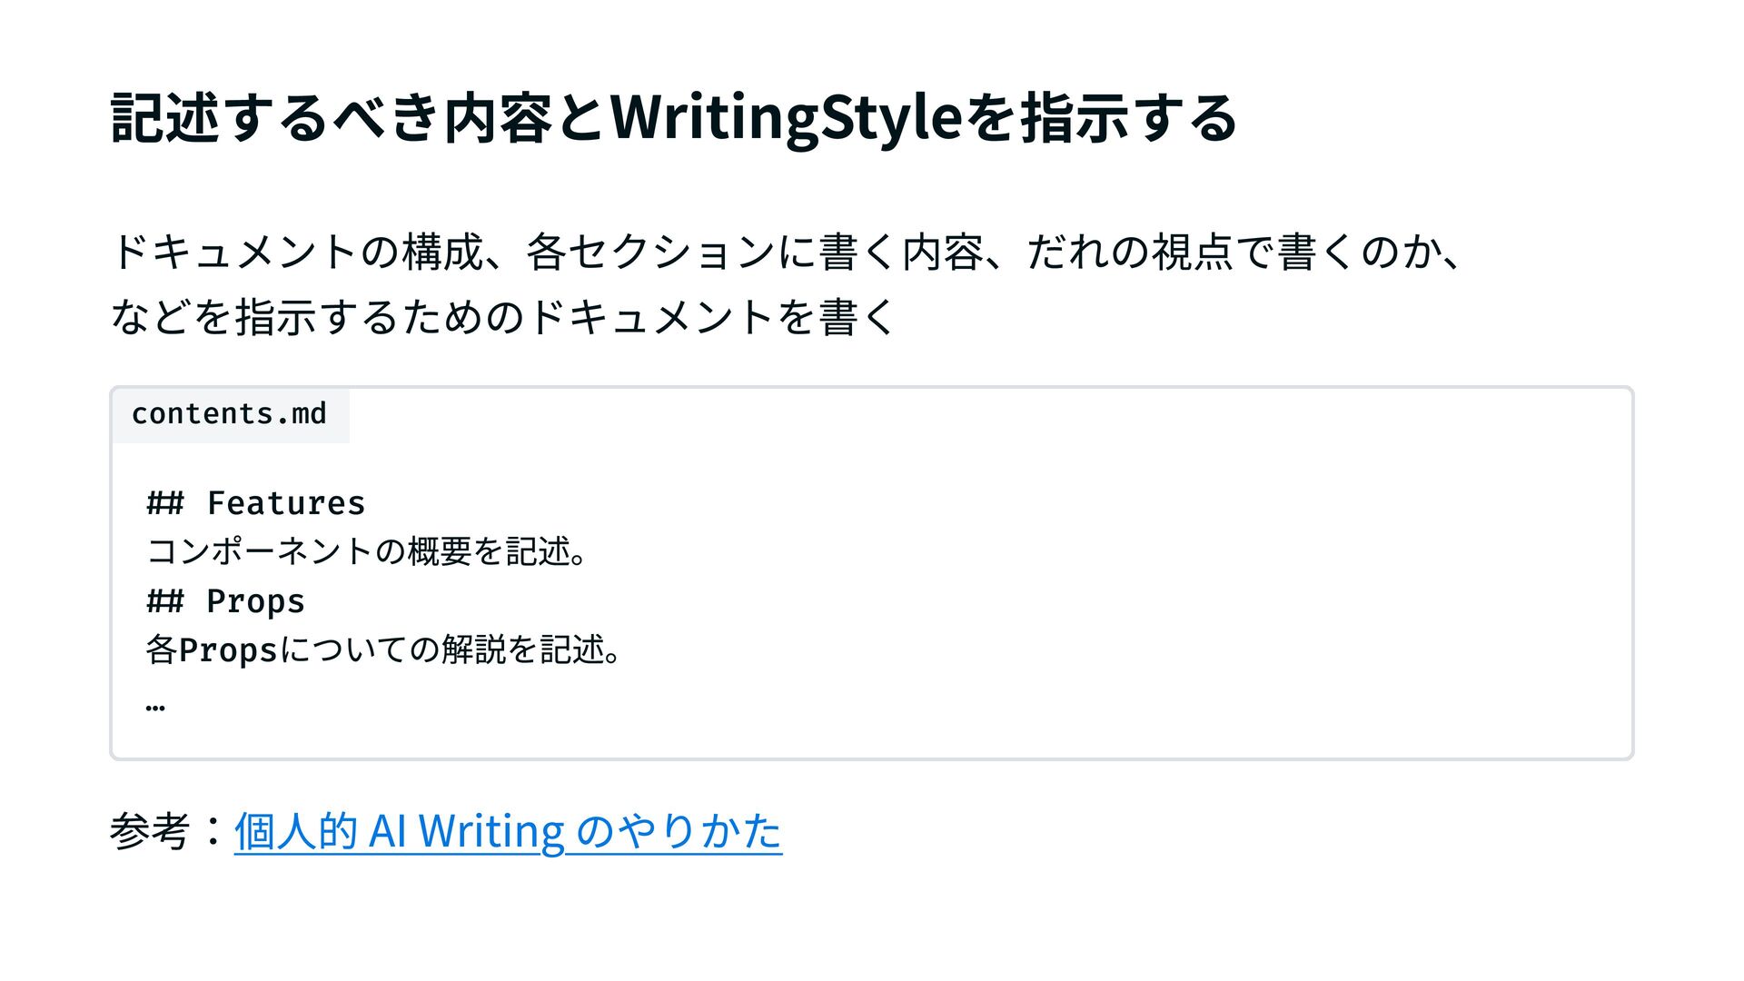
Task: Select the contents.md file tab
Action: [x=229, y=414]
